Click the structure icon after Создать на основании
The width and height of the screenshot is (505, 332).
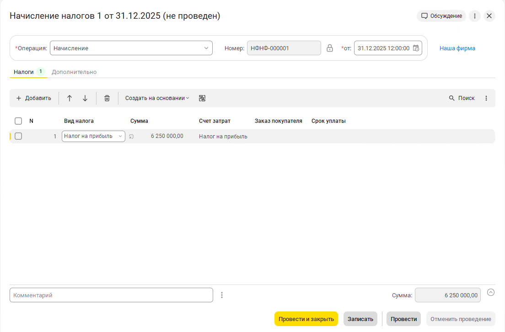(x=202, y=98)
